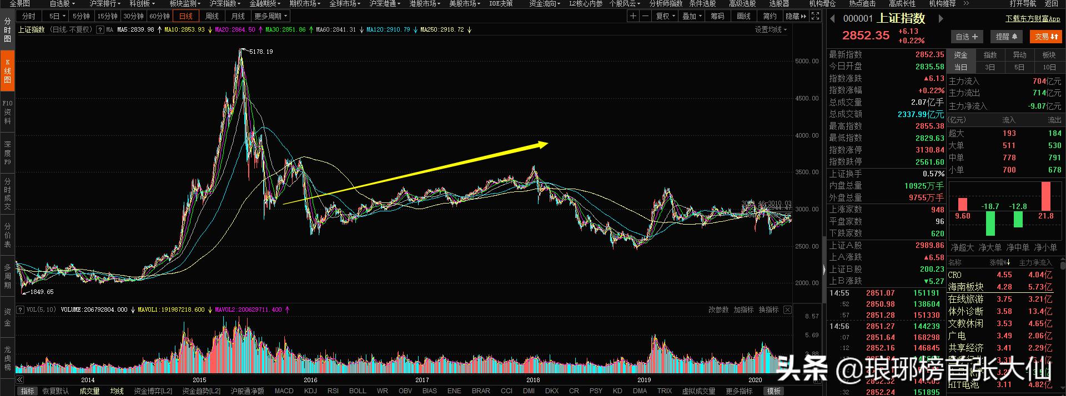Click 恢复默认 at bottom bar
Viewport: 1066px width, 396px height.
56,391
